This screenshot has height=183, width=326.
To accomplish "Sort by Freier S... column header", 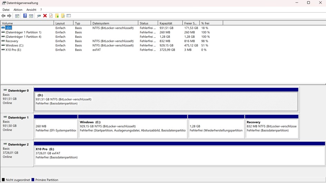I will pyautogui.click(x=191, y=23).
